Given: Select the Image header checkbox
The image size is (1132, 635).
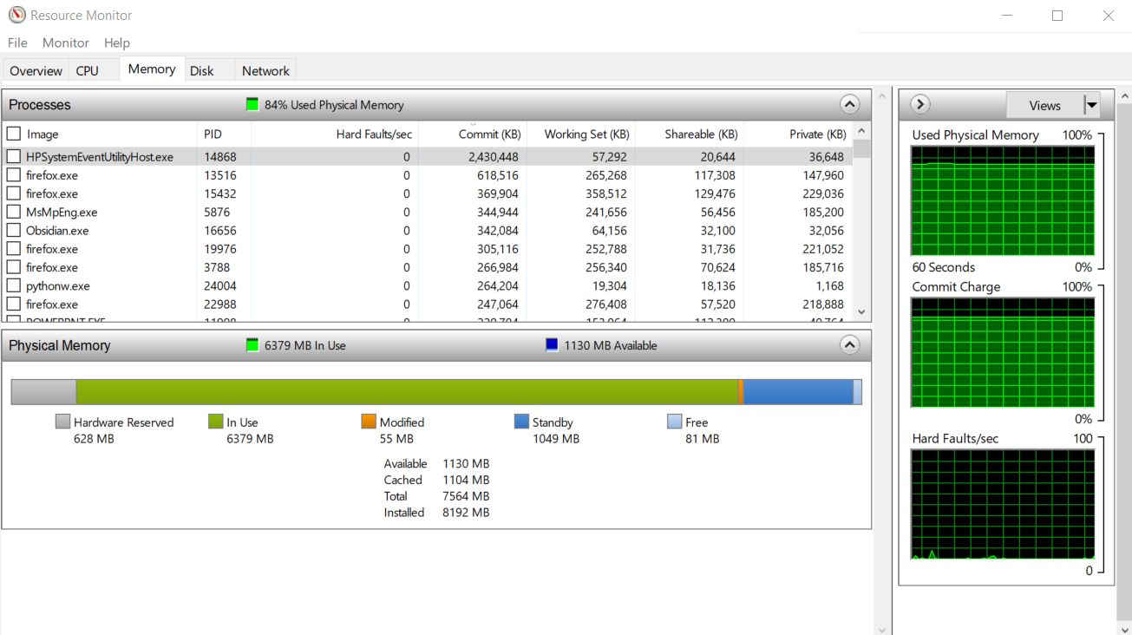Looking at the screenshot, I should tap(12, 135).
